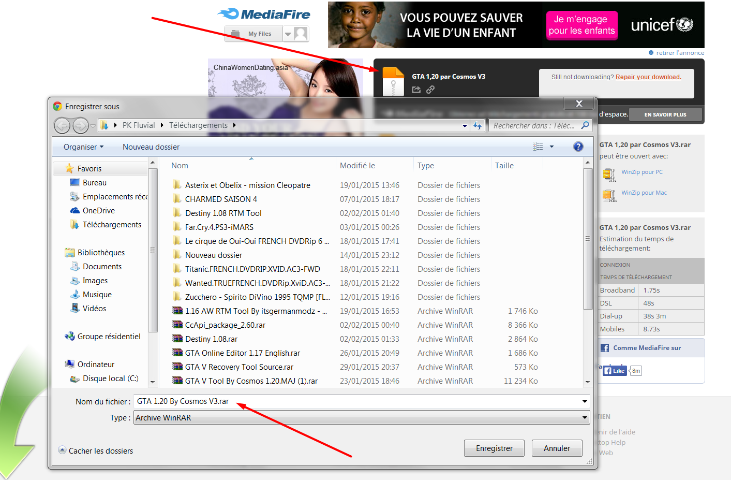
Task: Select the Far.Cry.4.PS3-iMARS folder
Action: point(219,227)
